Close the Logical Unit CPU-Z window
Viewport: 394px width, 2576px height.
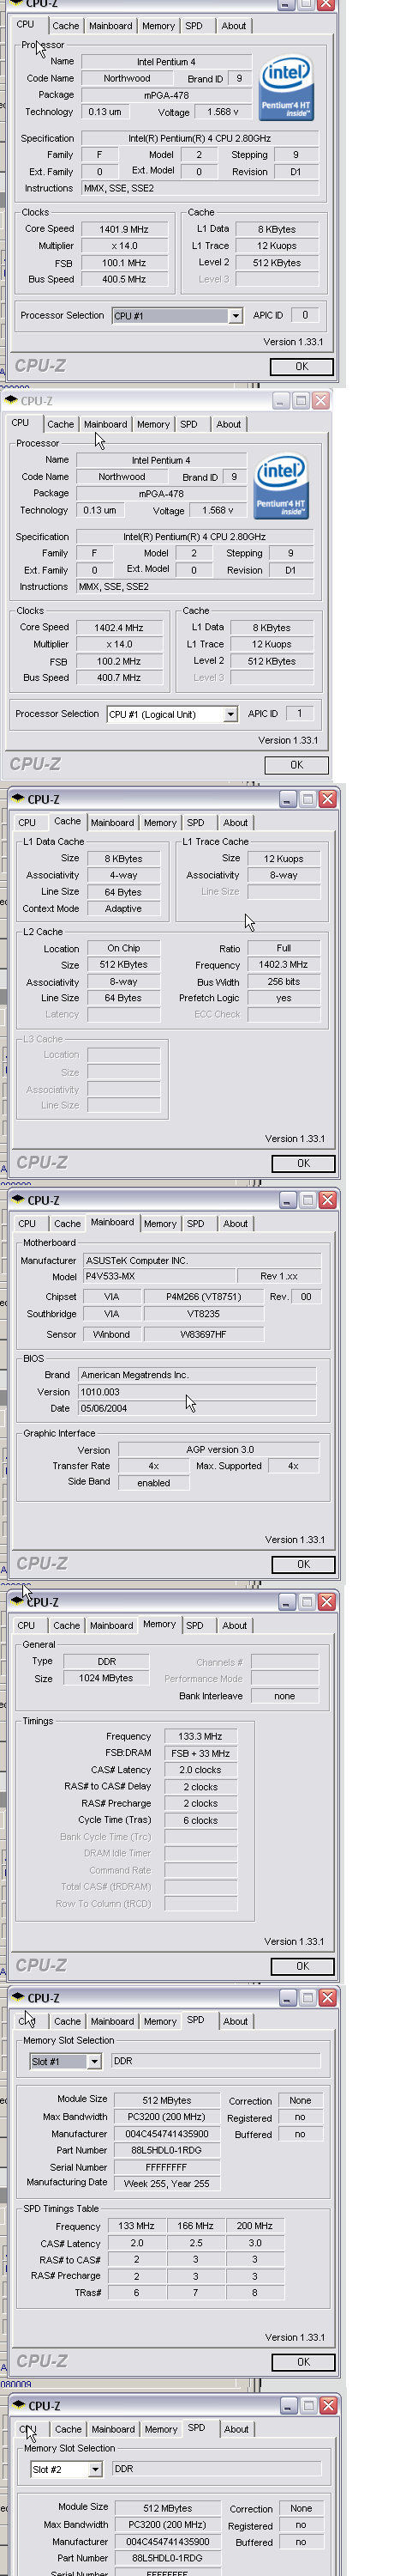[x=320, y=400]
